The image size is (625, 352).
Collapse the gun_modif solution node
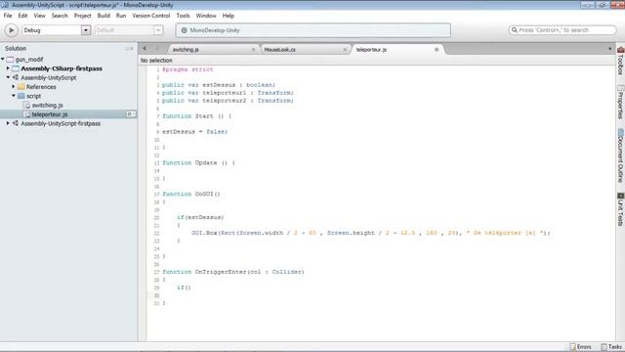(3, 59)
